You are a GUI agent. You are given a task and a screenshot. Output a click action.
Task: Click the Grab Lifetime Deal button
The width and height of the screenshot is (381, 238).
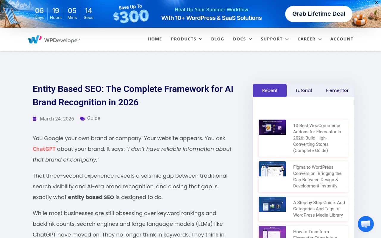pyautogui.click(x=318, y=14)
